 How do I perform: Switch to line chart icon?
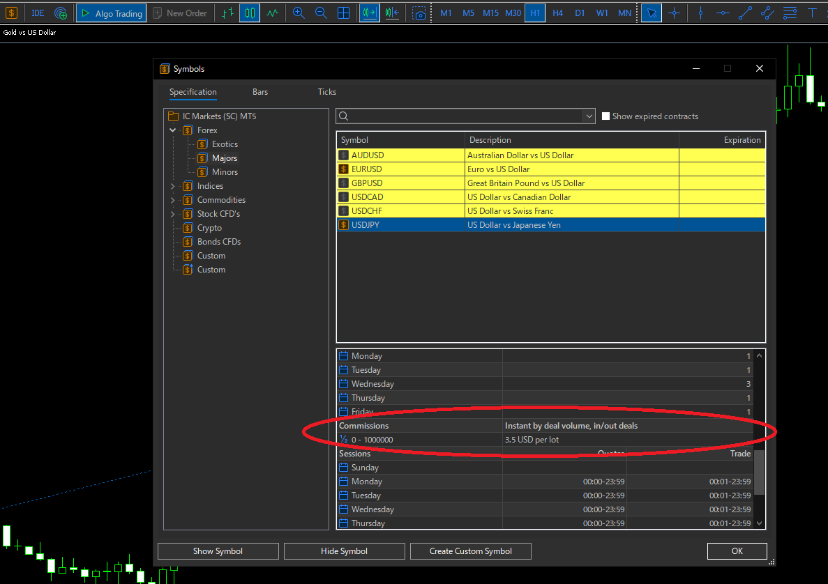(x=272, y=13)
